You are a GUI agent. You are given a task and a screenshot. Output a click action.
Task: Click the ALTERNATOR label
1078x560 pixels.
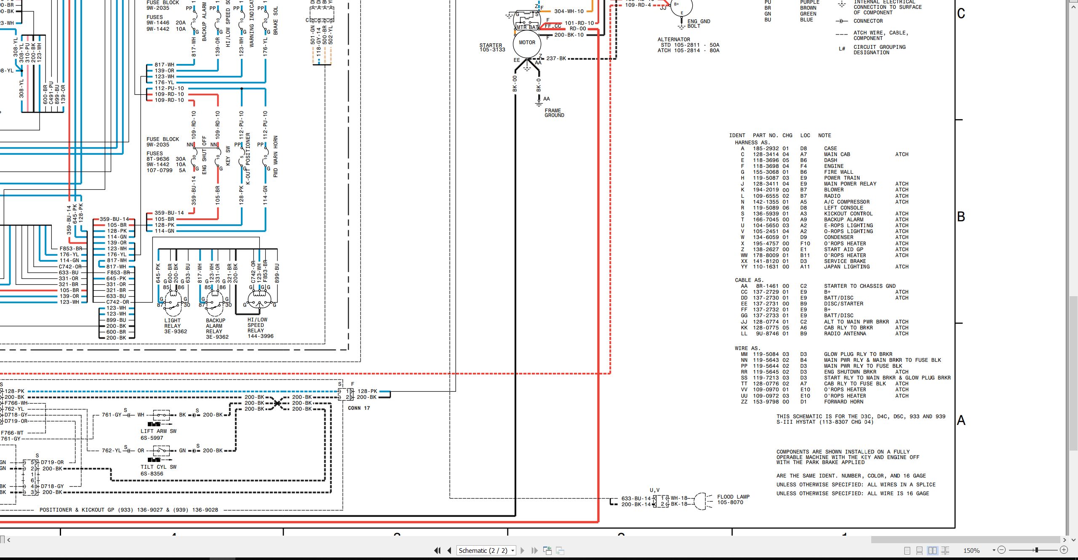point(674,40)
